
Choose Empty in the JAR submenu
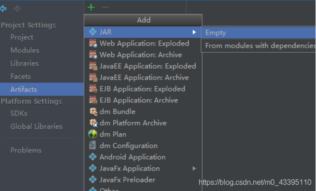(259, 33)
